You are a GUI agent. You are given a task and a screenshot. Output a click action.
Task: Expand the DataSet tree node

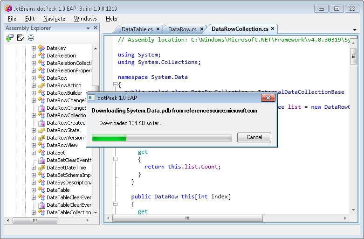pos(34,153)
